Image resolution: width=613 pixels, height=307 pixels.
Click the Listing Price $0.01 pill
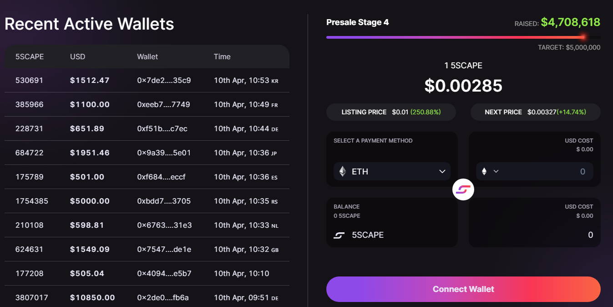[391, 112]
